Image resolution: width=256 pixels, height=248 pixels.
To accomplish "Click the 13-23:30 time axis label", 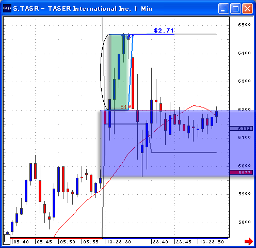I will [x=119, y=242].
